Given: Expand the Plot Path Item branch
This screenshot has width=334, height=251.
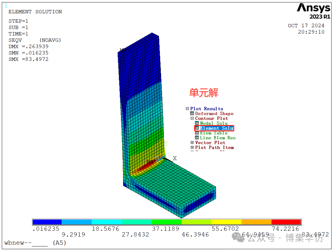Looking at the screenshot, I should [192, 148].
